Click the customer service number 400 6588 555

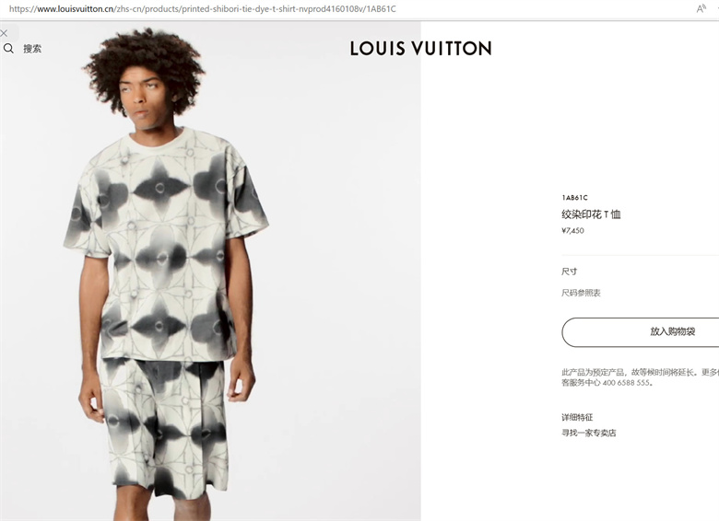coord(626,383)
